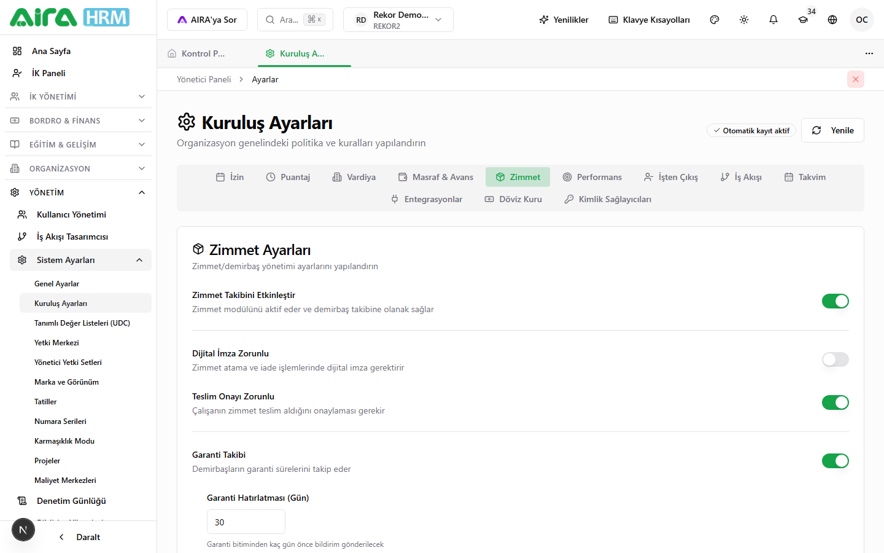Click the AIRA HRM logo

69,17
